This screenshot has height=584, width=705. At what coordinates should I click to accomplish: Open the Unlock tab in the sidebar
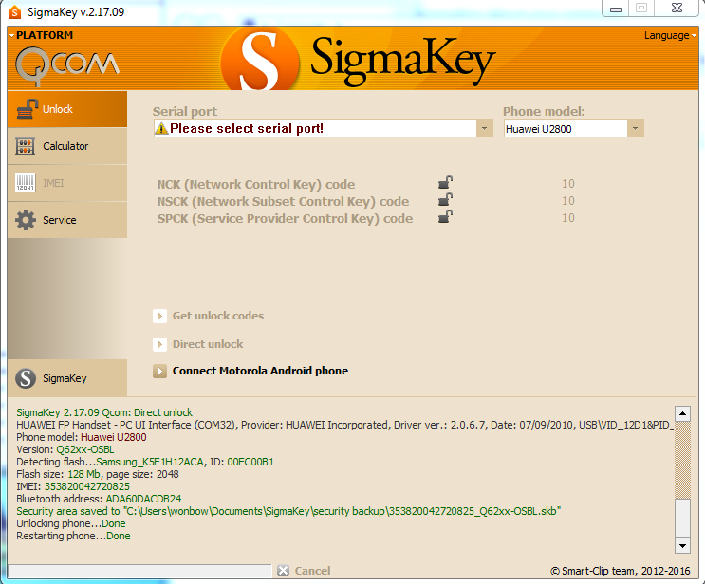pyautogui.click(x=67, y=109)
